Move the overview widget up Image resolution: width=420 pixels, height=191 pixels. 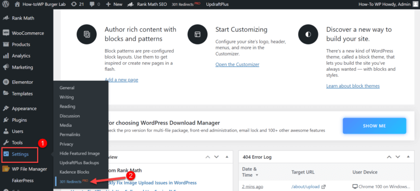tap(207, 157)
